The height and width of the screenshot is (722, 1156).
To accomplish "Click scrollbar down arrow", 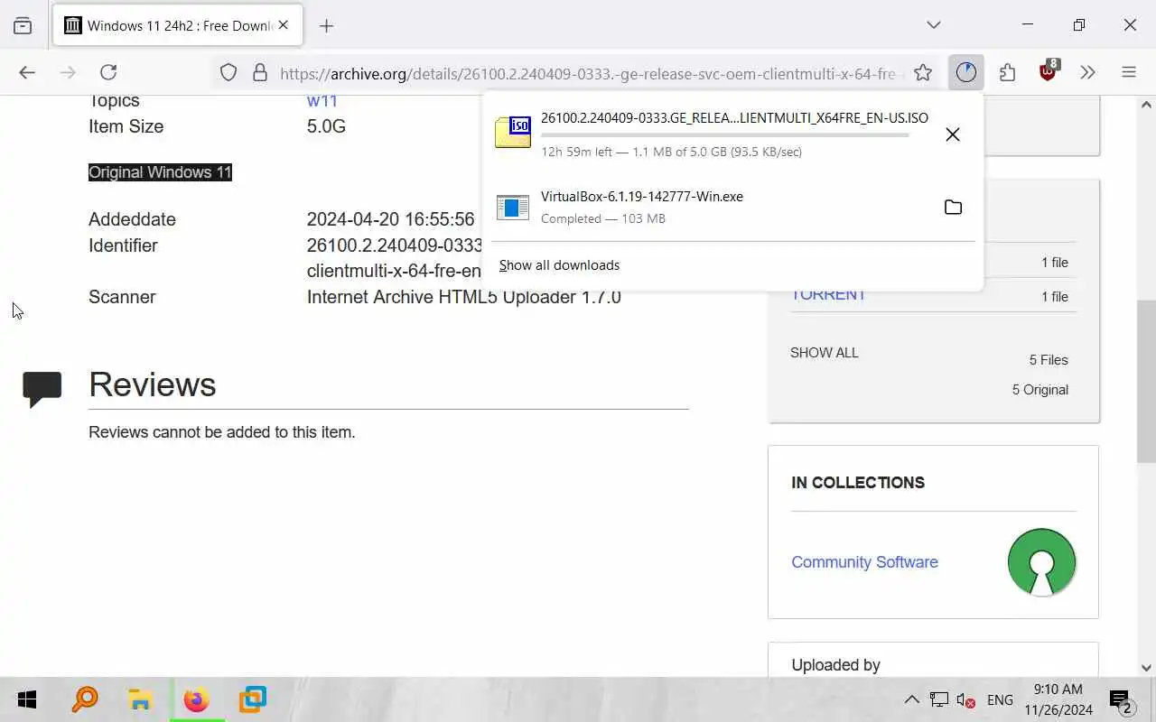I will [1146, 668].
